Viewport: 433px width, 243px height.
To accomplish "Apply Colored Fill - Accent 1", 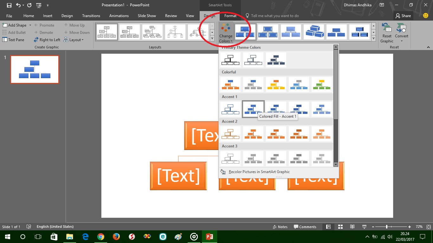I will pyautogui.click(x=253, y=109).
